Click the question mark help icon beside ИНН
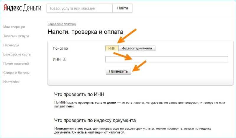Image resolution: width=236 pixels, height=138 pixels. coord(65,59)
